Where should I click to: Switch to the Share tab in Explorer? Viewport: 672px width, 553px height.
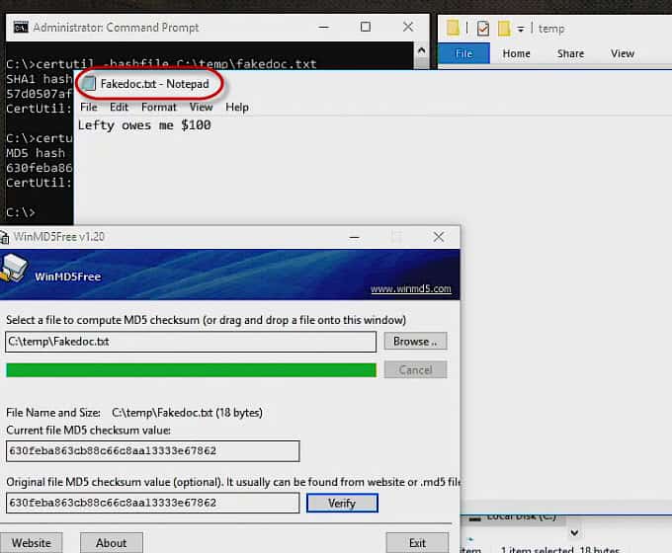tap(570, 53)
